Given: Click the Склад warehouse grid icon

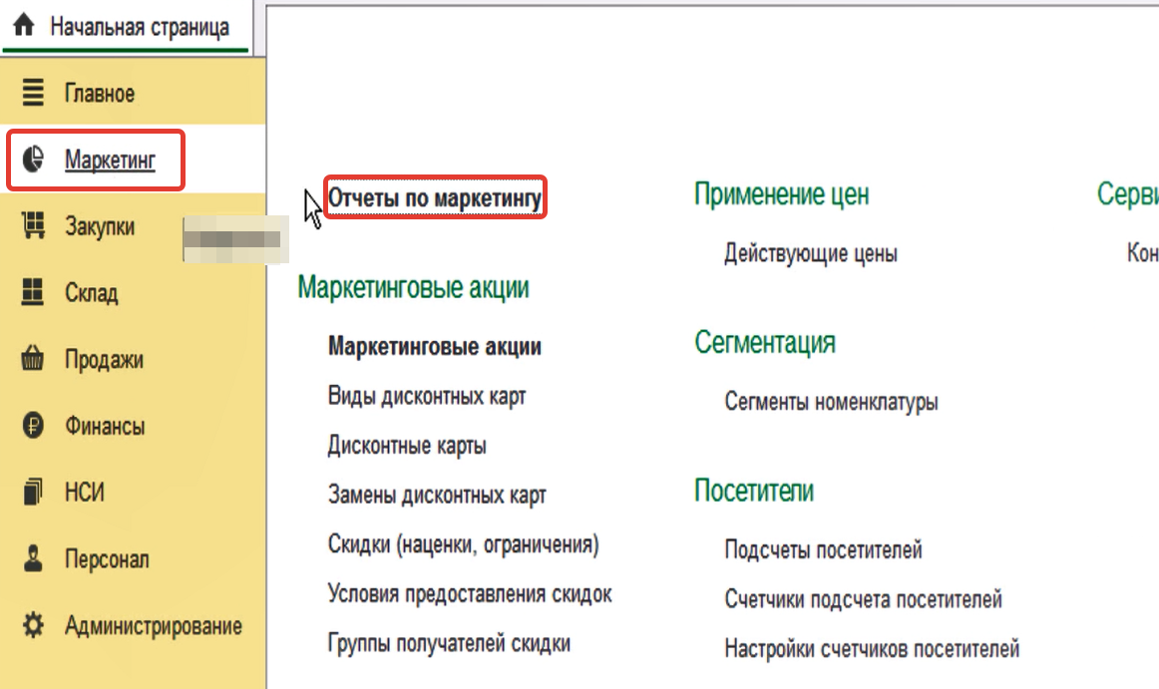Looking at the screenshot, I should pos(34,293).
